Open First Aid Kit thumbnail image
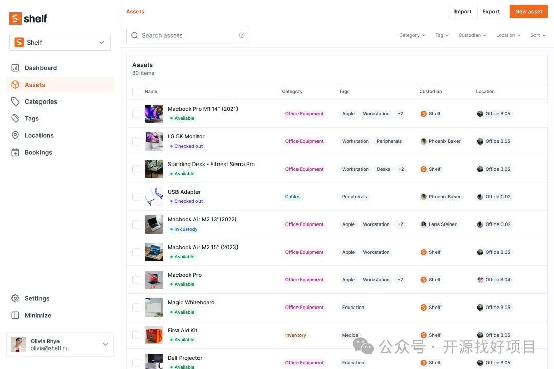This screenshot has height=369, width=554. (154, 335)
